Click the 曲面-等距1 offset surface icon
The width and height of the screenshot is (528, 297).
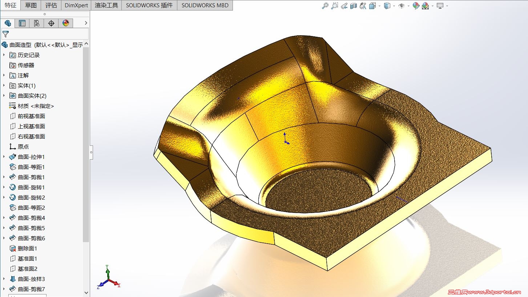pyautogui.click(x=13, y=167)
